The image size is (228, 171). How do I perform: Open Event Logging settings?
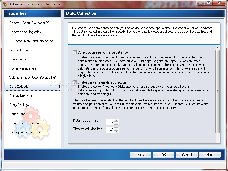click(19, 59)
